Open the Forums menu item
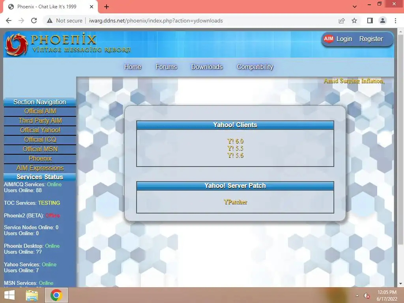404x303 pixels. [x=166, y=67]
